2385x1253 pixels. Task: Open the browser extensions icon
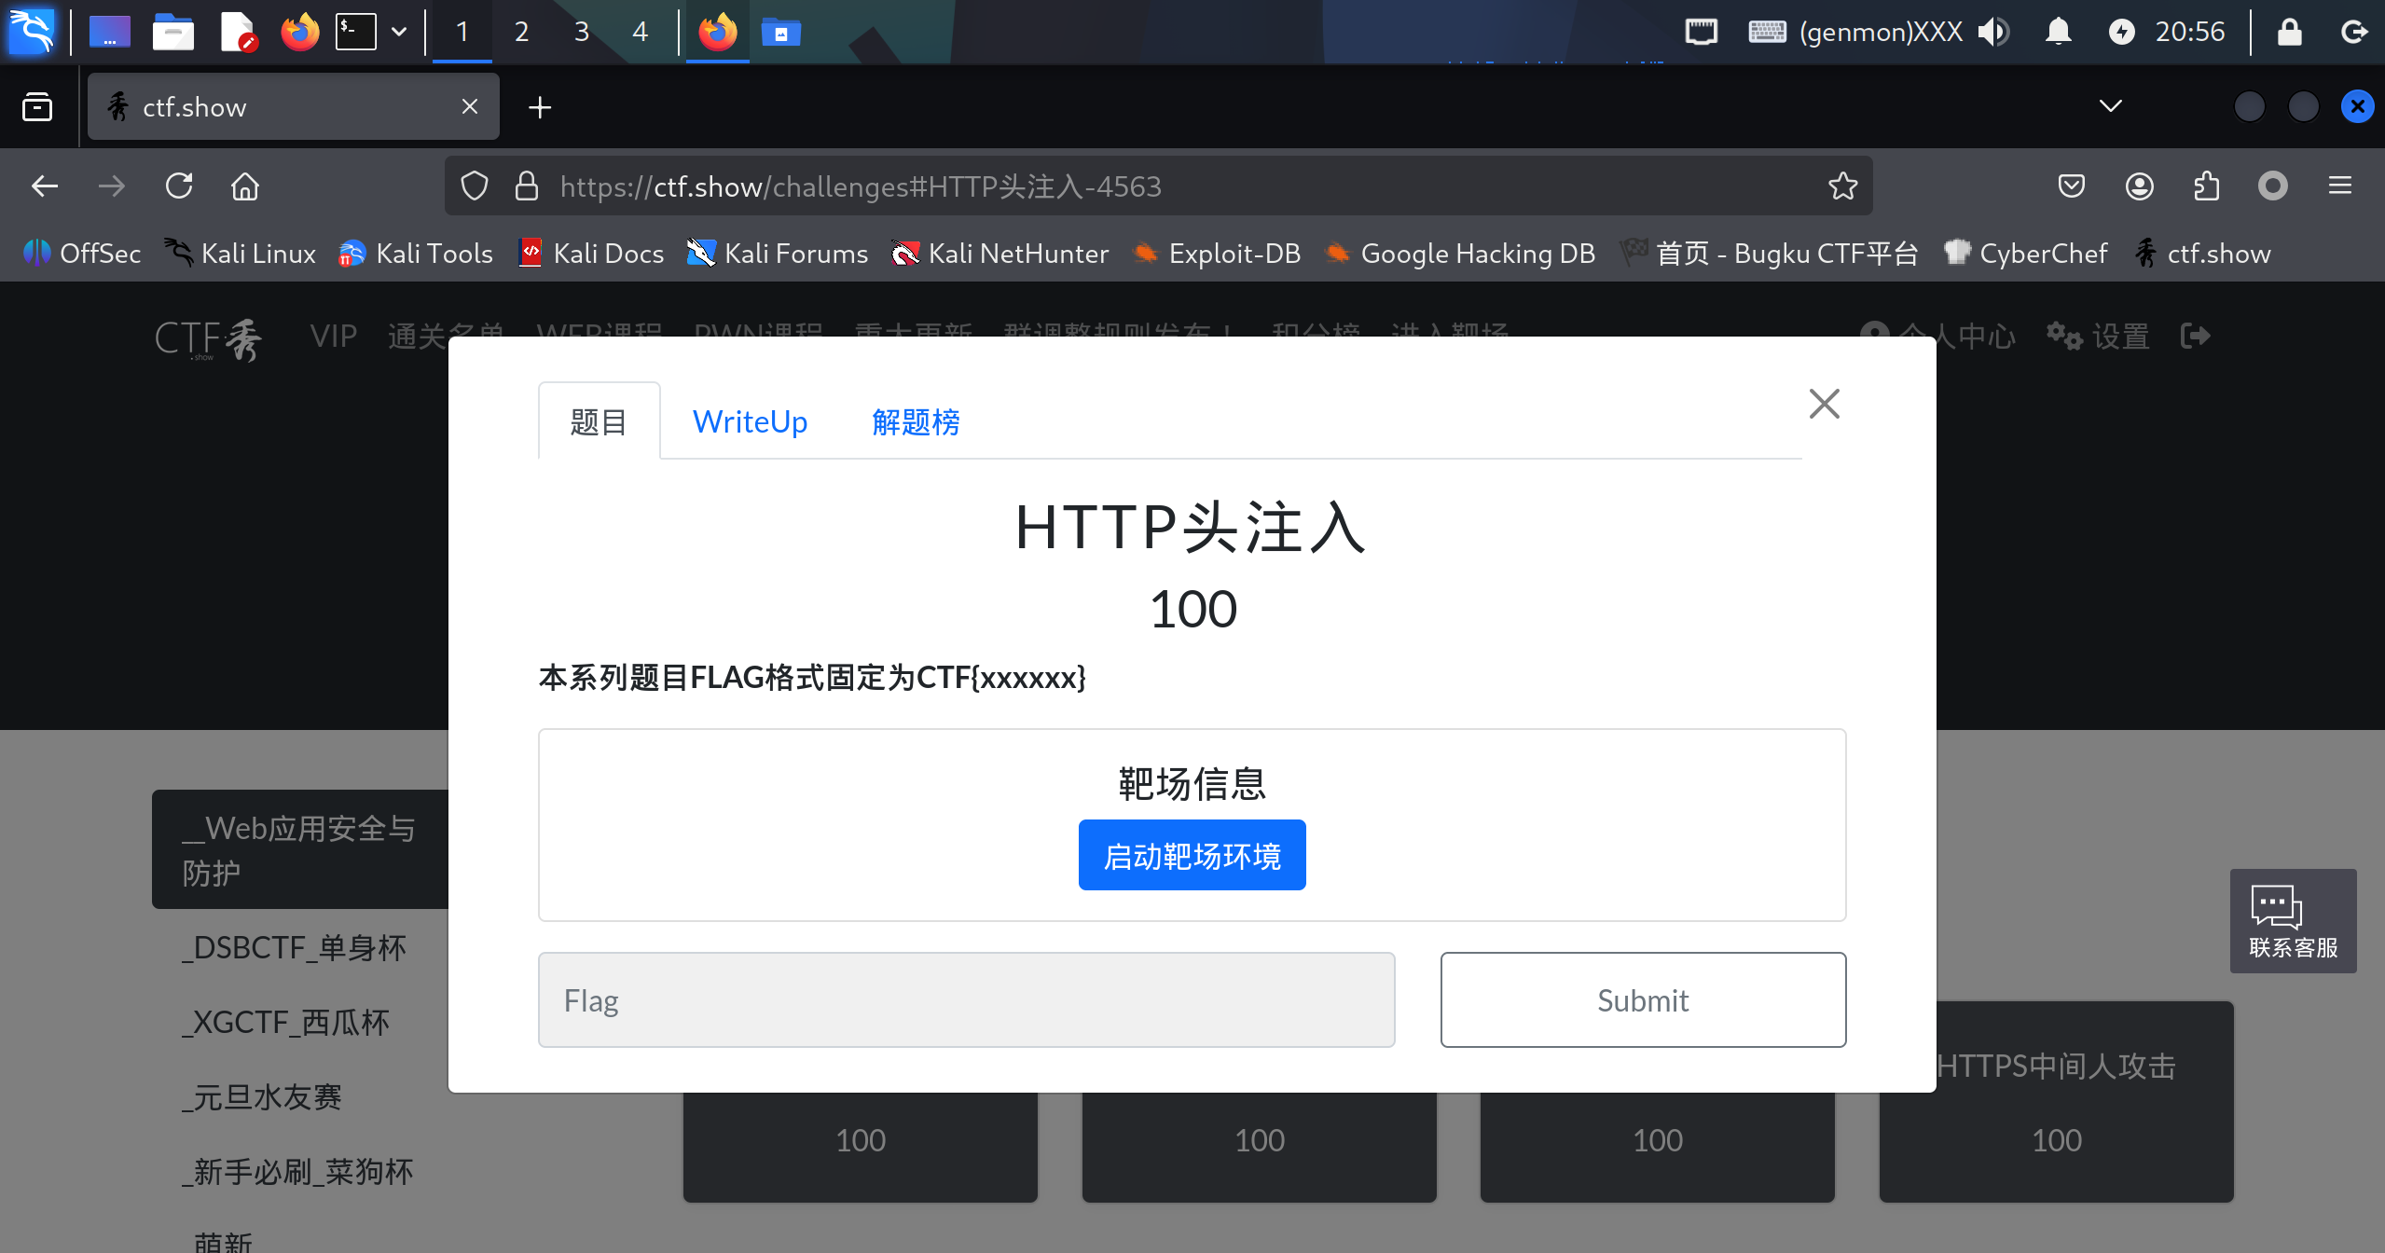[2206, 186]
